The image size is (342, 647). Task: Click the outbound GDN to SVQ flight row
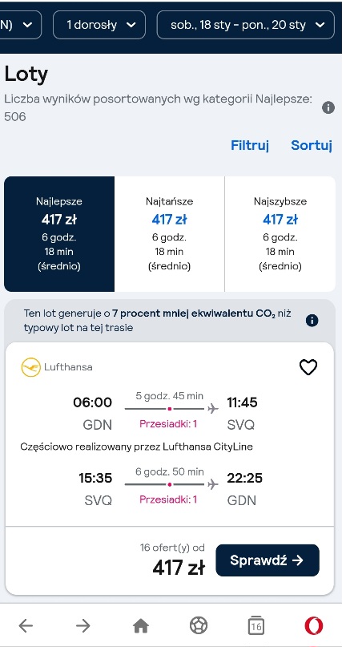169,412
